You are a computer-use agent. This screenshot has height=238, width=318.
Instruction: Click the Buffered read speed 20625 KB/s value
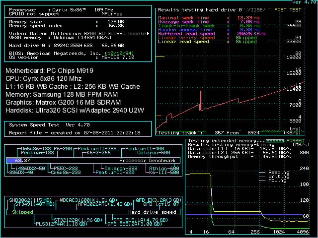pyautogui.click(x=251, y=34)
